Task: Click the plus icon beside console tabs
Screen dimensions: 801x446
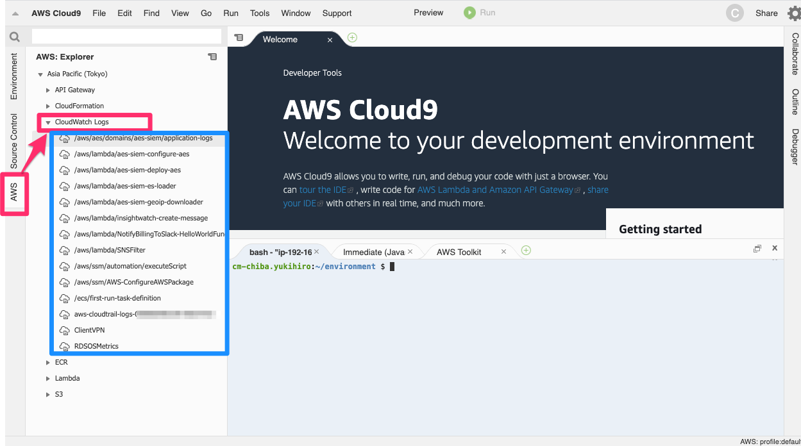Action: tap(526, 251)
